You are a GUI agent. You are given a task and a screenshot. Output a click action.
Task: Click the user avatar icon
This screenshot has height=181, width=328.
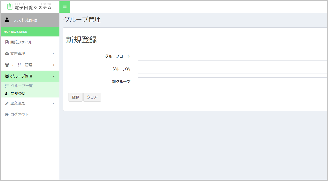(7, 20)
